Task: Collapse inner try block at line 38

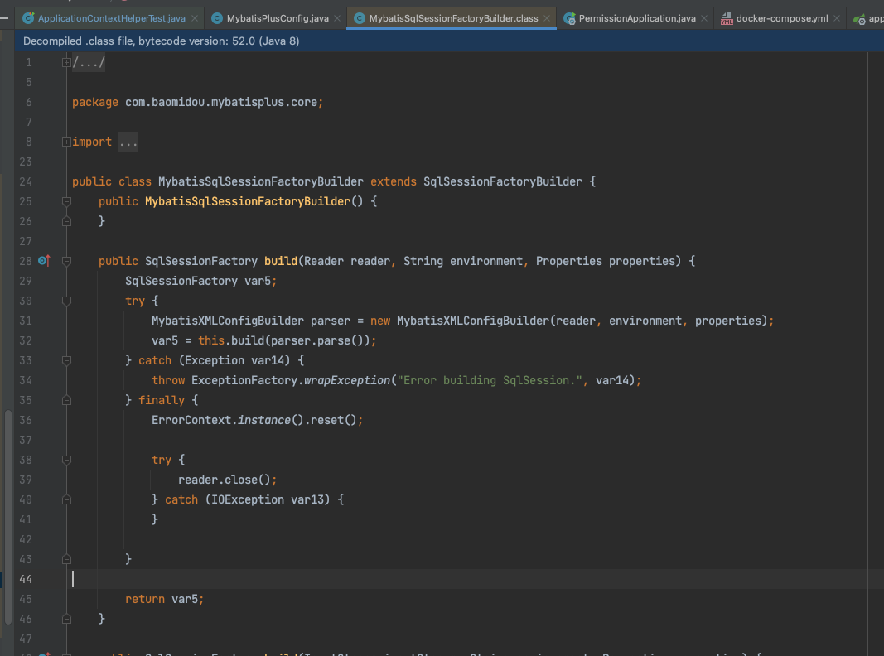Action: [66, 460]
